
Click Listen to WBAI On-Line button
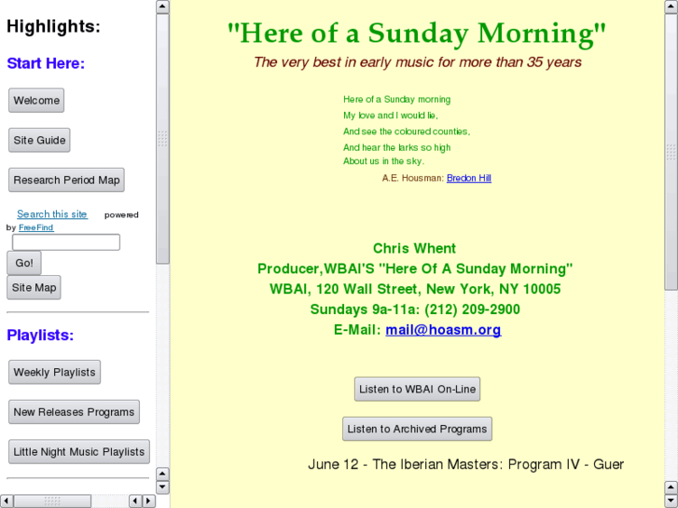[417, 389]
